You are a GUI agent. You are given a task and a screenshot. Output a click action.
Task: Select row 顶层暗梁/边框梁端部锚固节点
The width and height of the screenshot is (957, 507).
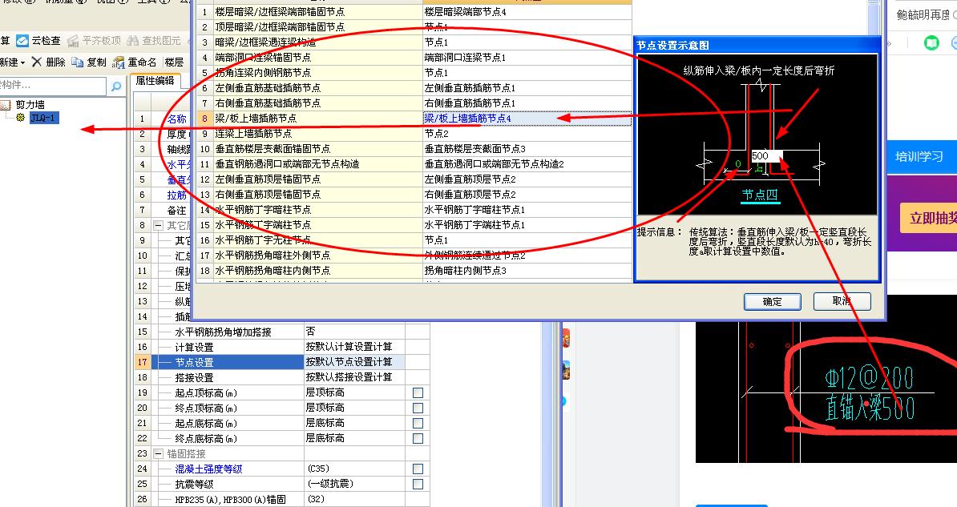(x=317, y=27)
